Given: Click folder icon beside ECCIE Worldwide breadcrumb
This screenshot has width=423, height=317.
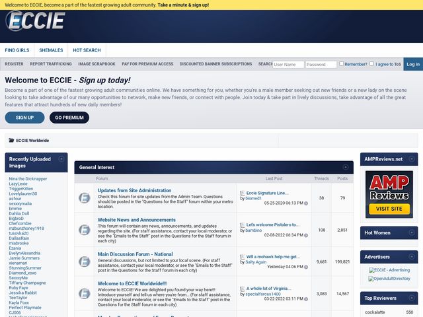Looking at the screenshot, I should pyautogui.click(x=11, y=140).
